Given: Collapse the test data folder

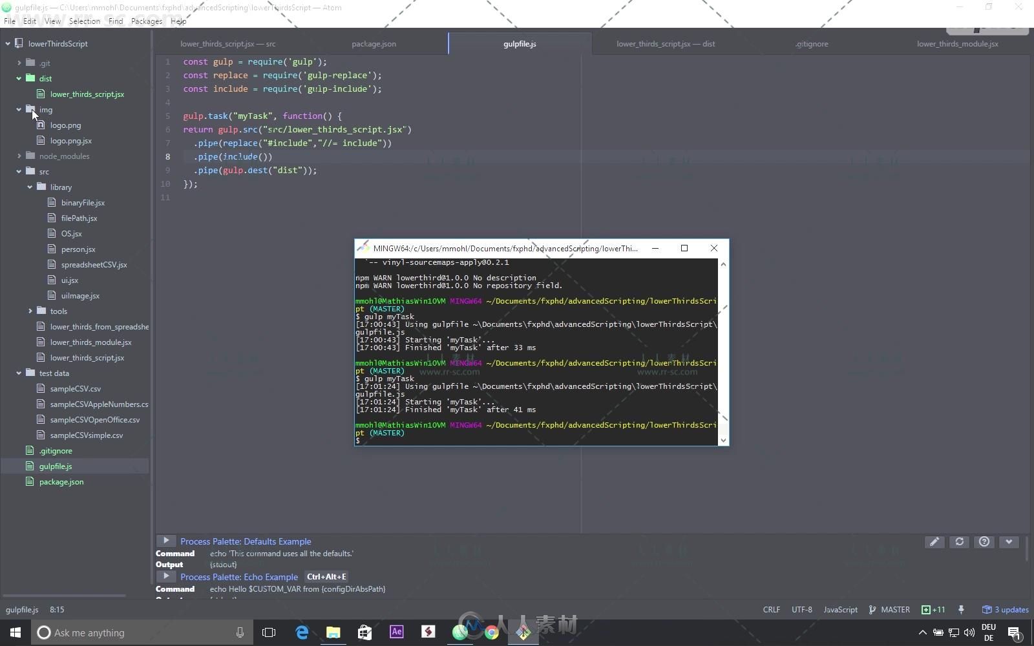Looking at the screenshot, I should click(x=19, y=373).
